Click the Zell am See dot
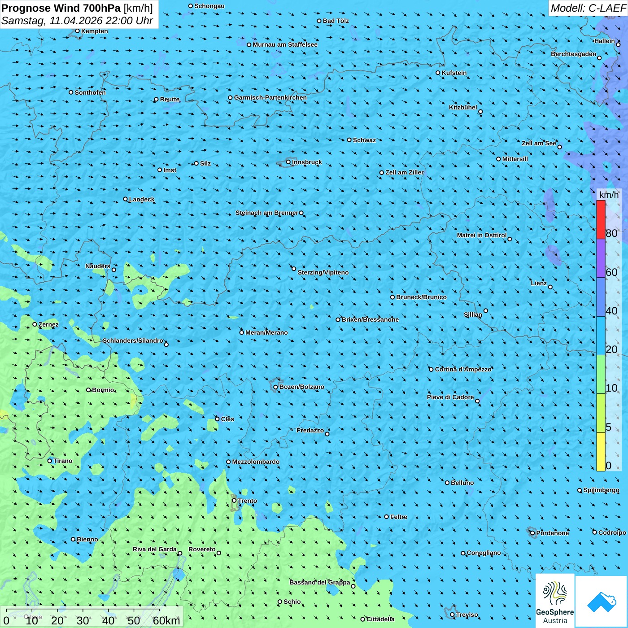Image resolution: width=628 pixels, height=628 pixels. coord(559,147)
